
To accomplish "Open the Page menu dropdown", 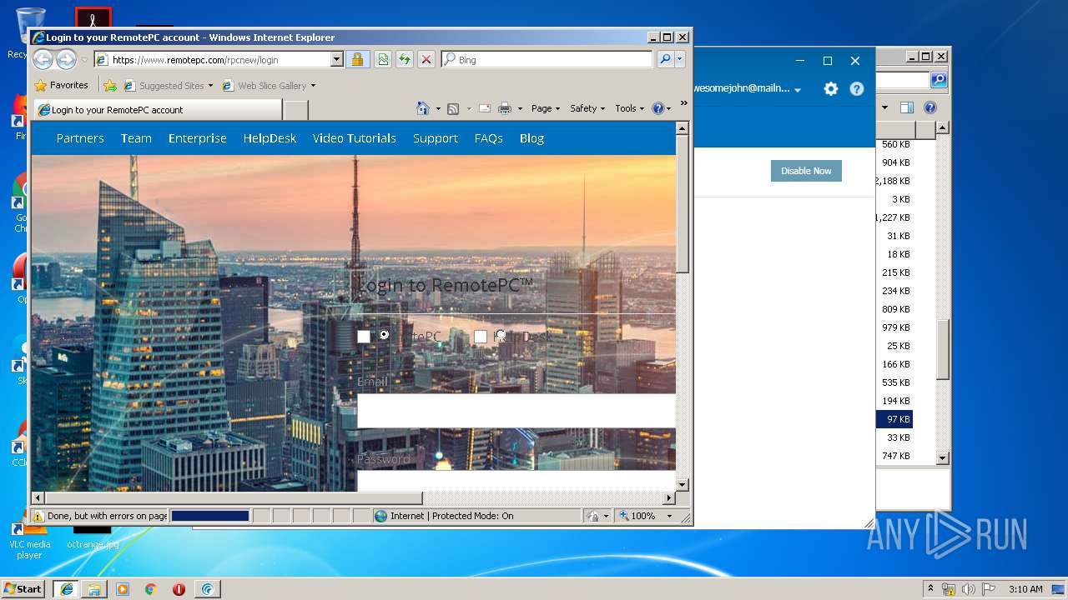I will pos(545,108).
